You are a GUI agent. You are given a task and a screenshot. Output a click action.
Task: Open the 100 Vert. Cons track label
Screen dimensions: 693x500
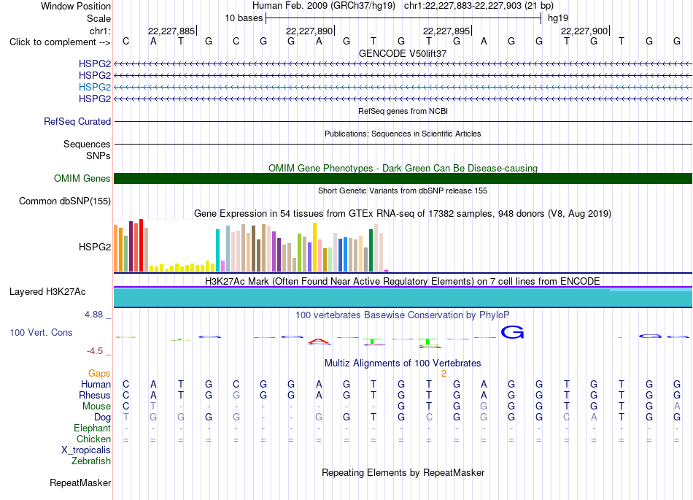click(41, 332)
